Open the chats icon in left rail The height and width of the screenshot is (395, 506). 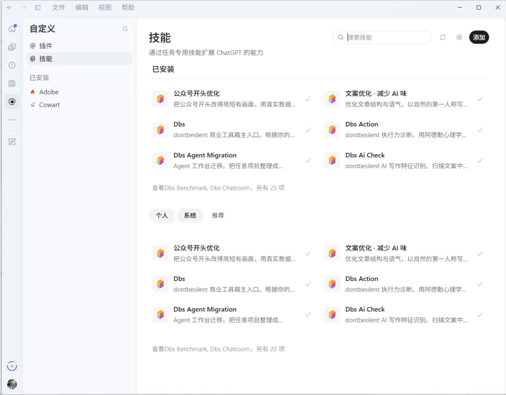[x=12, y=47]
